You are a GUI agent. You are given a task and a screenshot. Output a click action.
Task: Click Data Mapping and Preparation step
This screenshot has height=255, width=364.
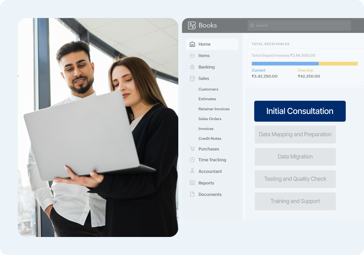[x=295, y=134]
